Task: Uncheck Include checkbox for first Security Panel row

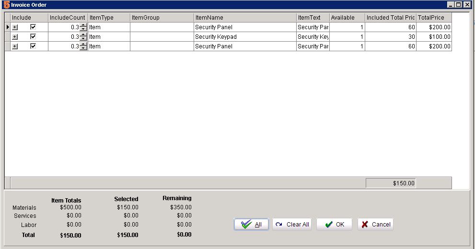Action: pos(33,27)
